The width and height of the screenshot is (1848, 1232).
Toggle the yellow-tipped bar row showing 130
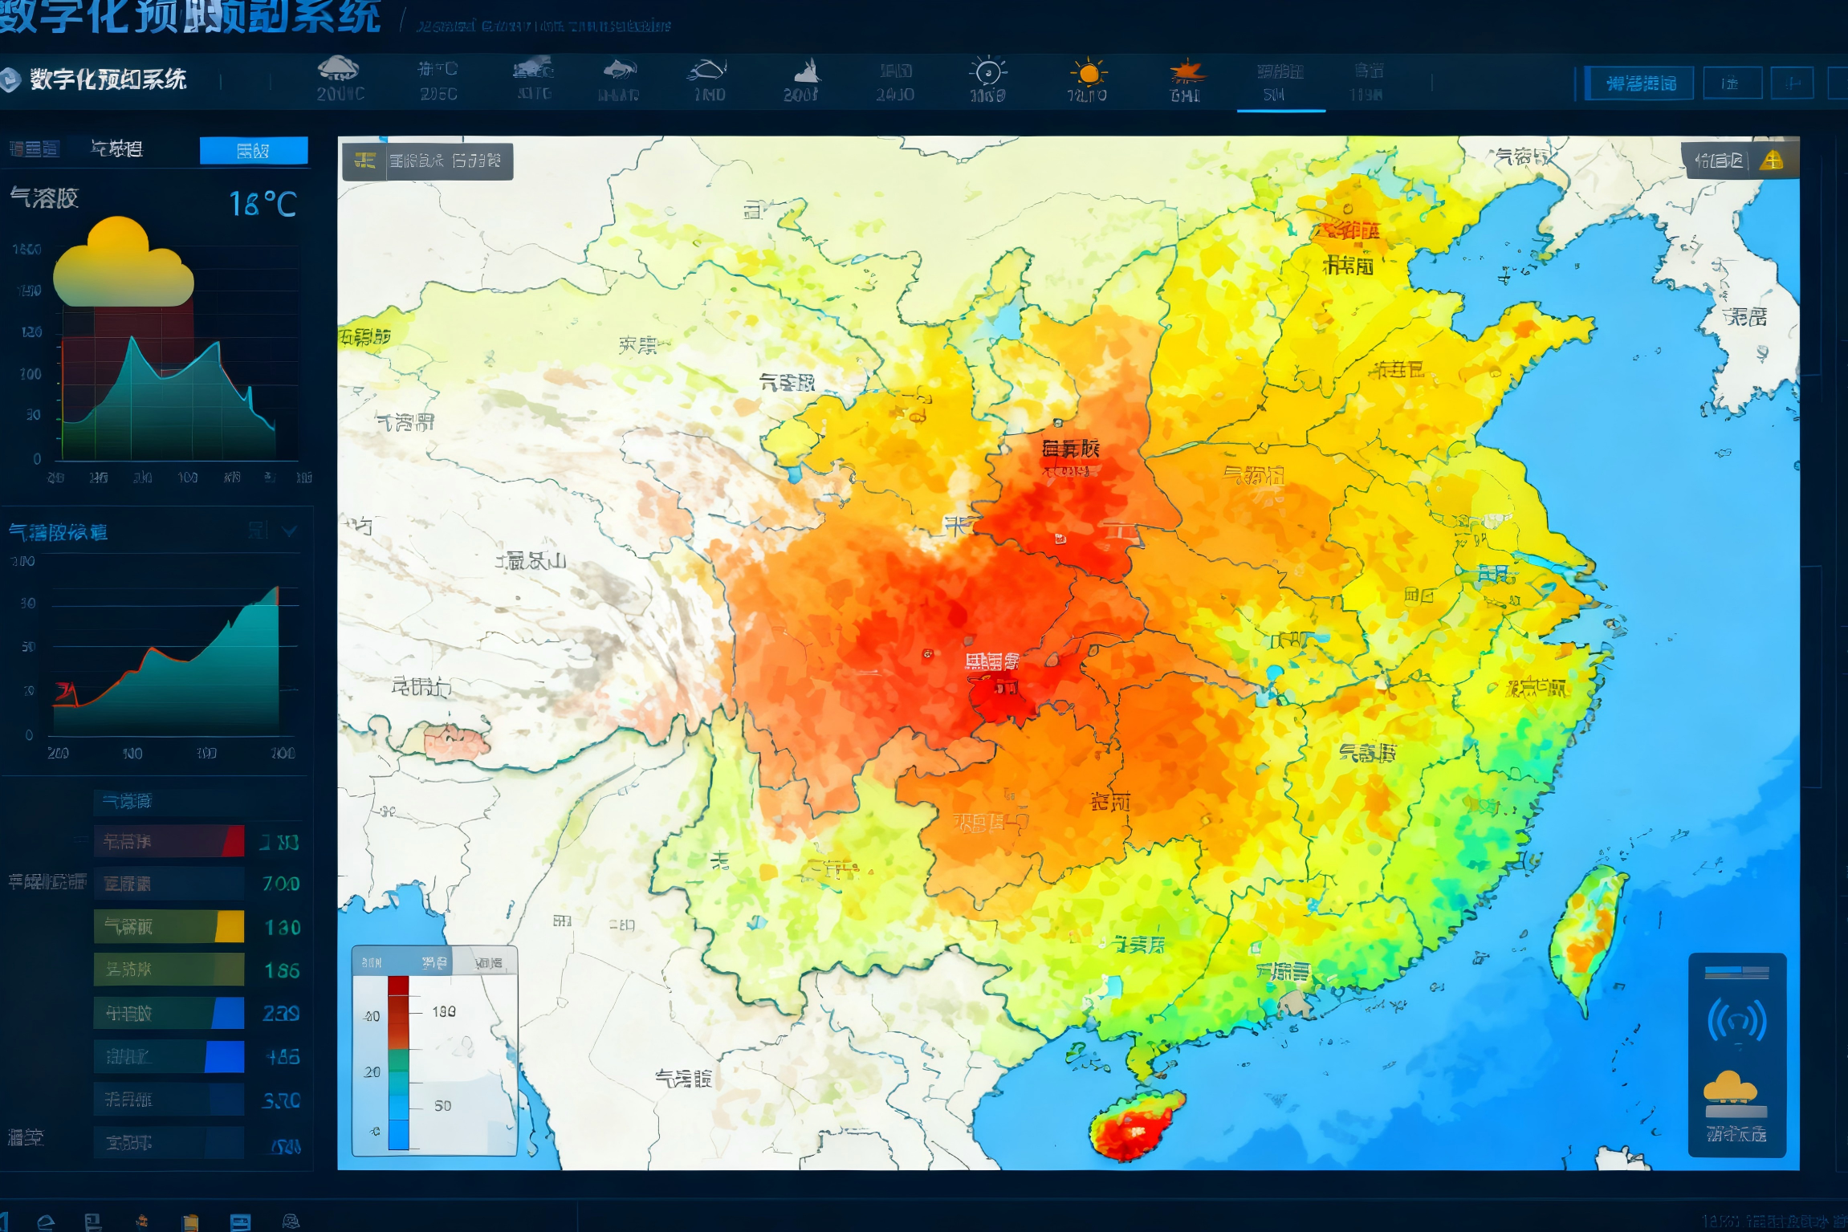point(169,927)
